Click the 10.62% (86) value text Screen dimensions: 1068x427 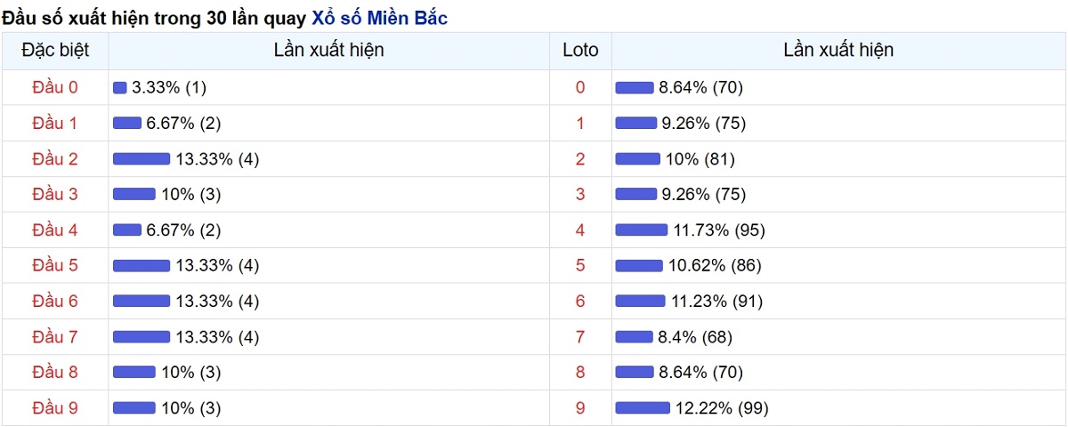click(x=715, y=265)
